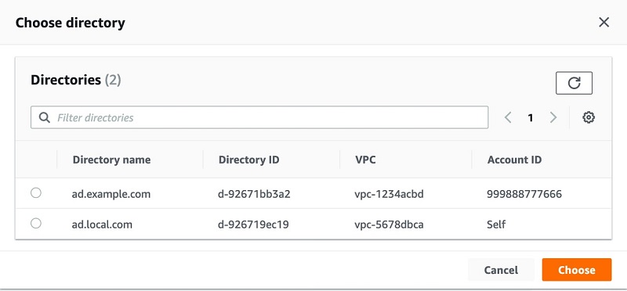The image size is (627, 291).
Task: Select page number 1 in pagination
Action: [531, 118]
